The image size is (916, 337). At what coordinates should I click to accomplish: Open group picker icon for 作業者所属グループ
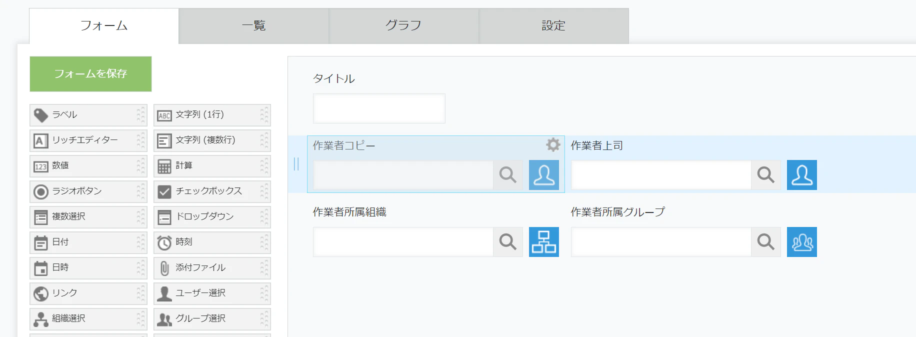802,242
